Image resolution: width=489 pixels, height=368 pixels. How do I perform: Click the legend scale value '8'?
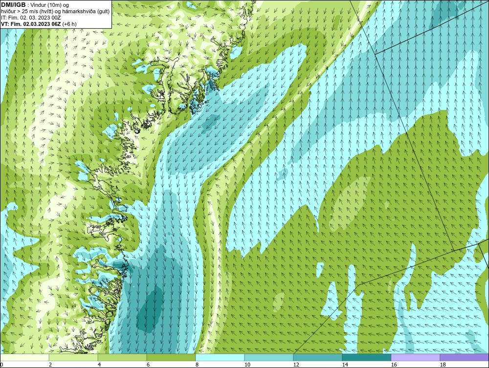(x=197, y=365)
